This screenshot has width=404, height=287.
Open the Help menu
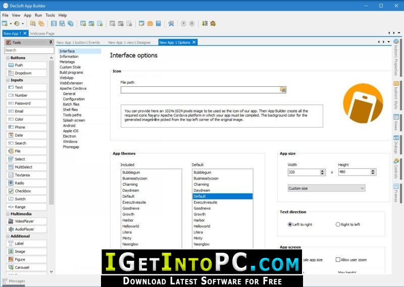63,15
